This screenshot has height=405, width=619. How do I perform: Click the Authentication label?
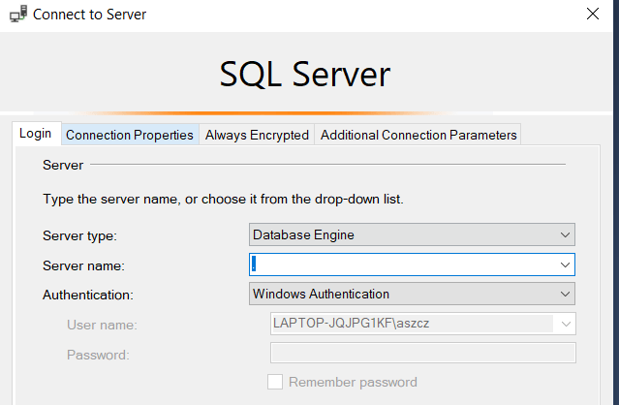[88, 295]
